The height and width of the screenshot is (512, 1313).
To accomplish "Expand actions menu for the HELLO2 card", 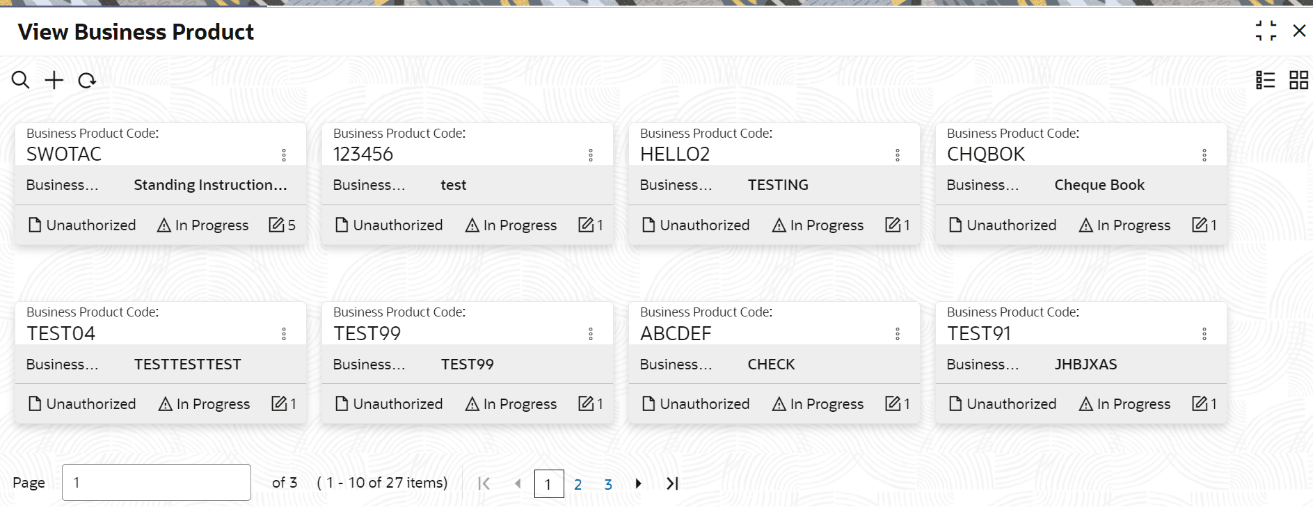I will point(898,155).
